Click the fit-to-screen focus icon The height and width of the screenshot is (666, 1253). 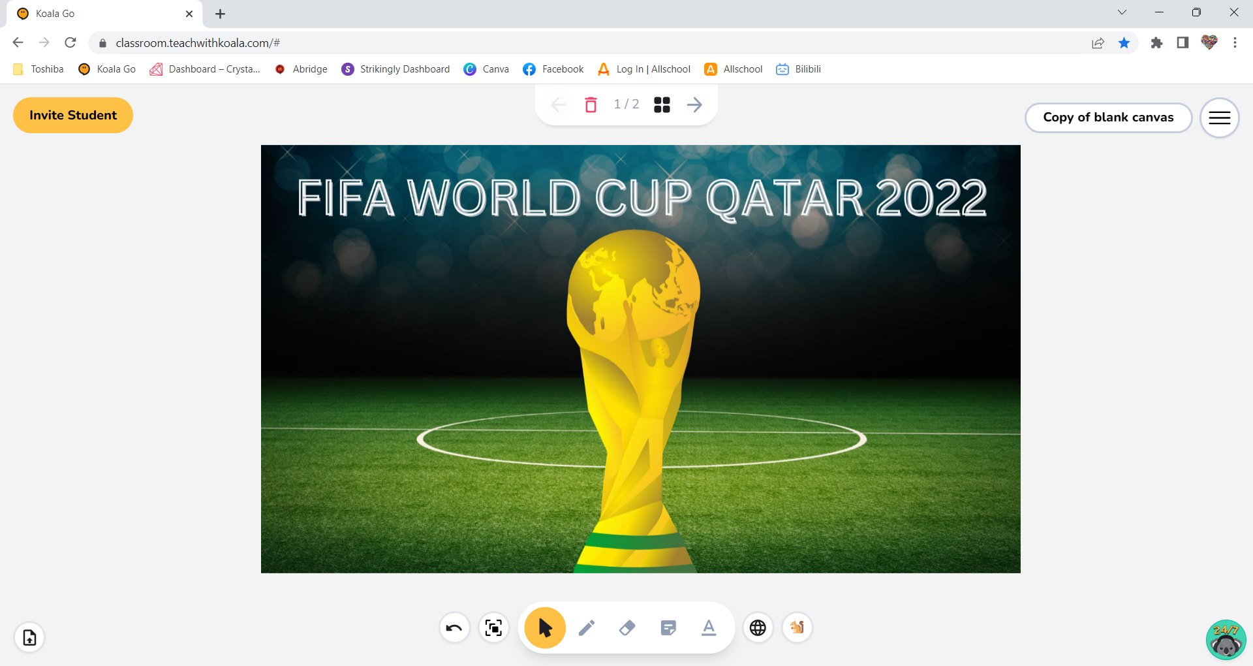click(494, 628)
